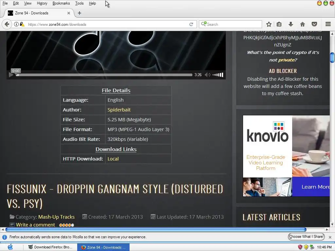Show bookmarks list icon

click(x=279, y=24)
